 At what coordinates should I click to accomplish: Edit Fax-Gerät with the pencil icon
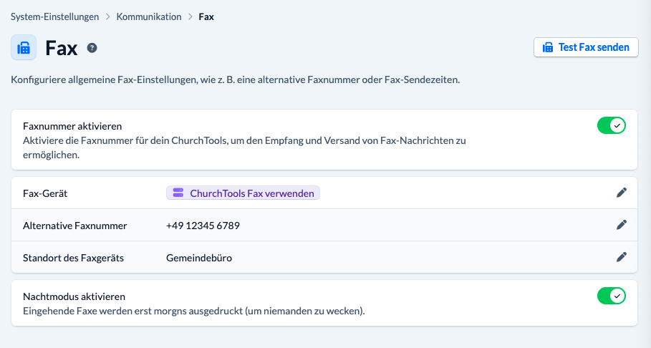pos(621,193)
